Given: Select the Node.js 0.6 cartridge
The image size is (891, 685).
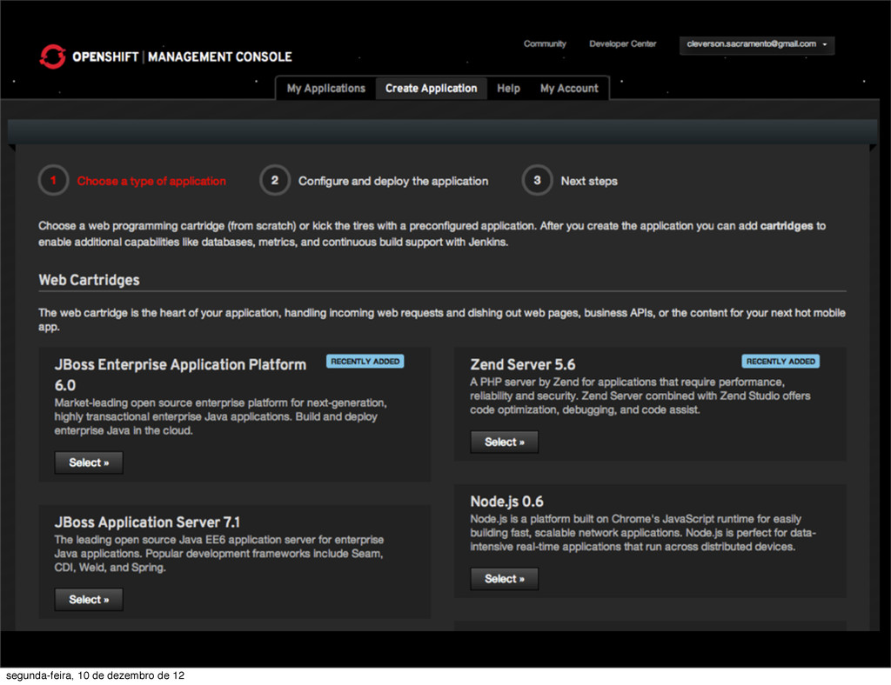Looking at the screenshot, I should pos(504,579).
